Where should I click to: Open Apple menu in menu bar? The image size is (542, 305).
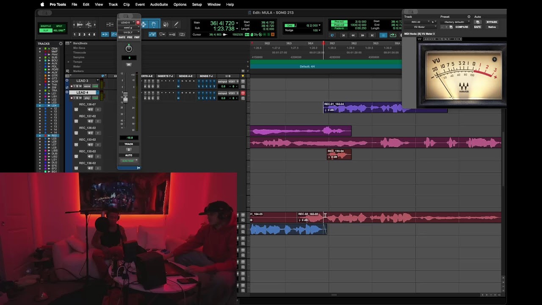42,4
